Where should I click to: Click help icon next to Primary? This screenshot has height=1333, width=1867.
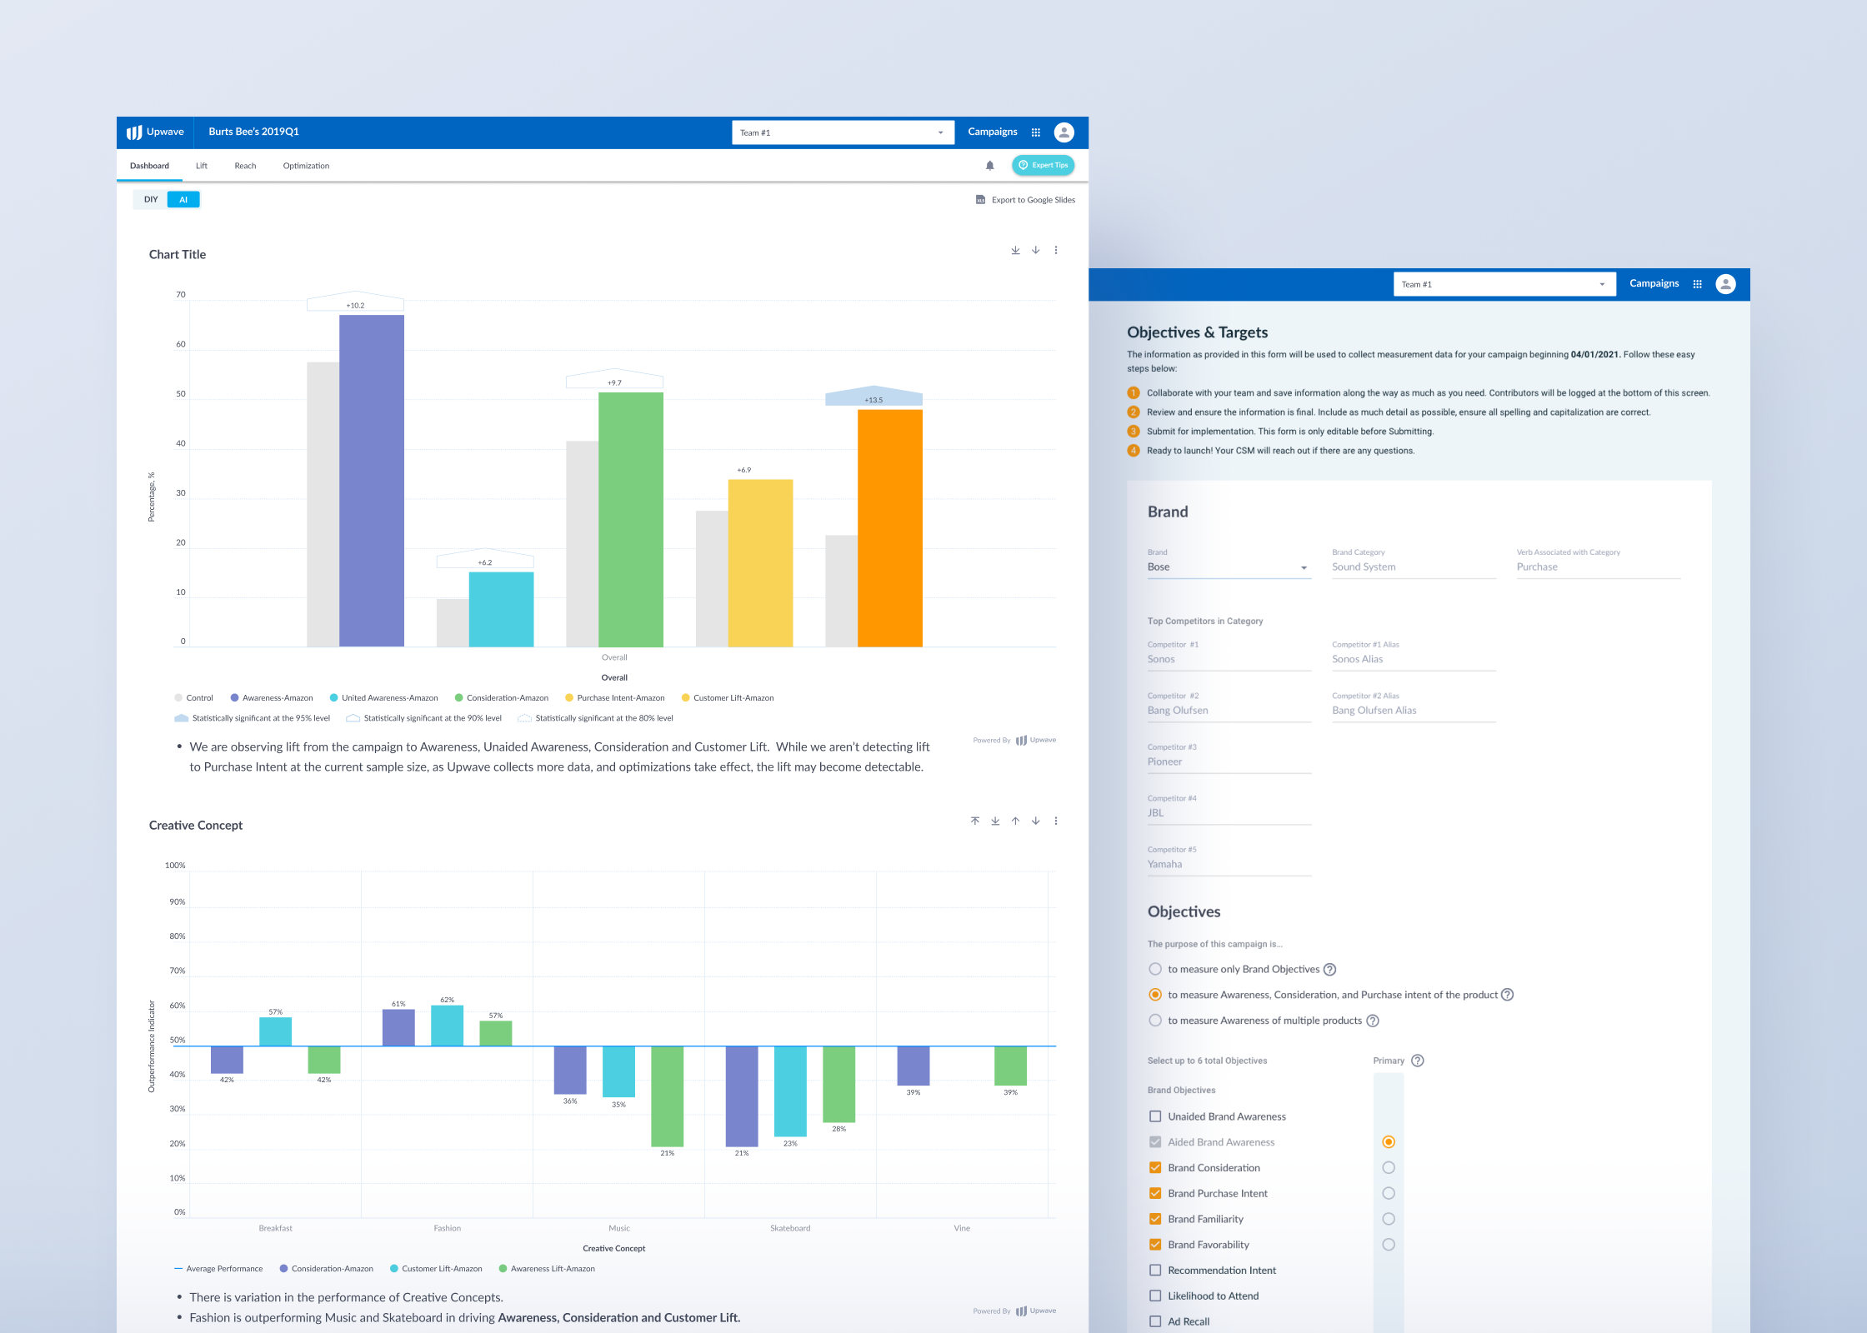[1418, 1061]
